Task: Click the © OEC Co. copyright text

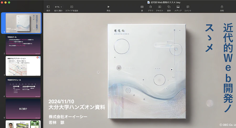Action: tap(228, 125)
